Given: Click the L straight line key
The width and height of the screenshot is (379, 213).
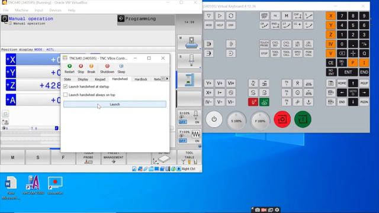Looking at the screenshot, I should (x=309, y=16).
